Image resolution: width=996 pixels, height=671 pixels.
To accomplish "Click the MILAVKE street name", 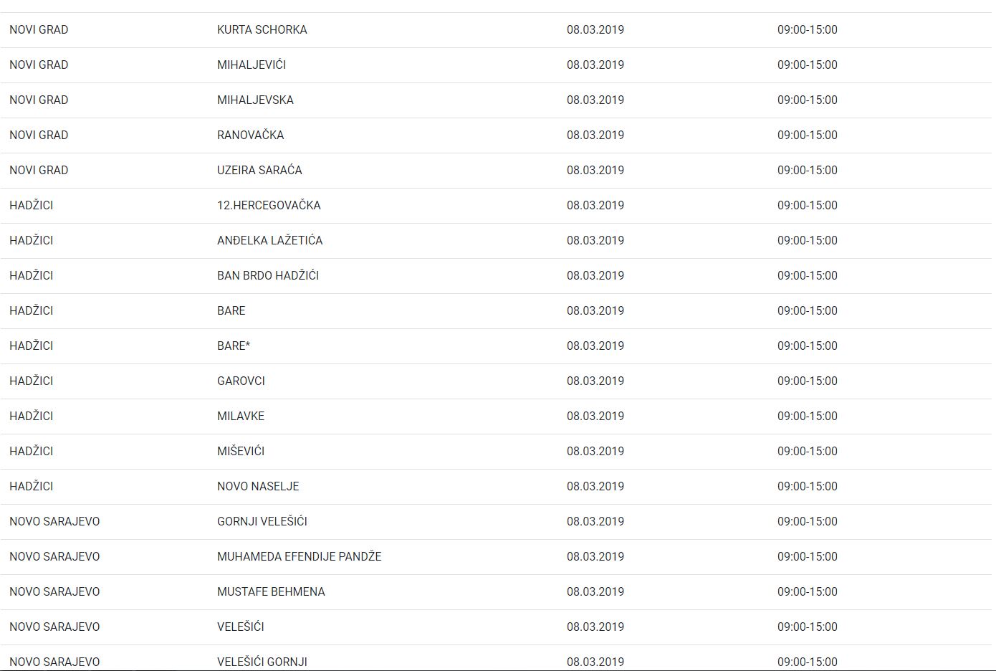I will [241, 417].
